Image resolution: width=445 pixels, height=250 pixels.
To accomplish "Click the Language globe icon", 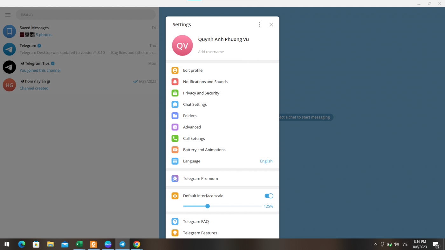I will (175, 161).
